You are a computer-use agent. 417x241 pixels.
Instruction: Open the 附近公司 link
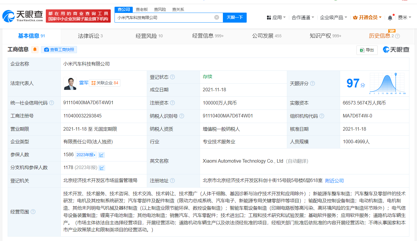[x=334, y=181]
